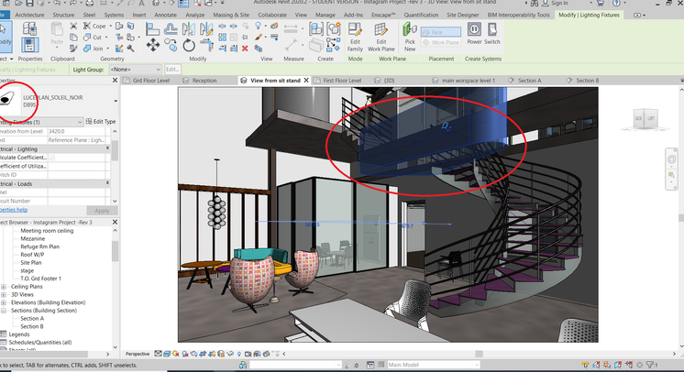This screenshot has width=684, height=372.
Task: Toggle the Calculate Coefficient checkbox
Action: point(52,158)
